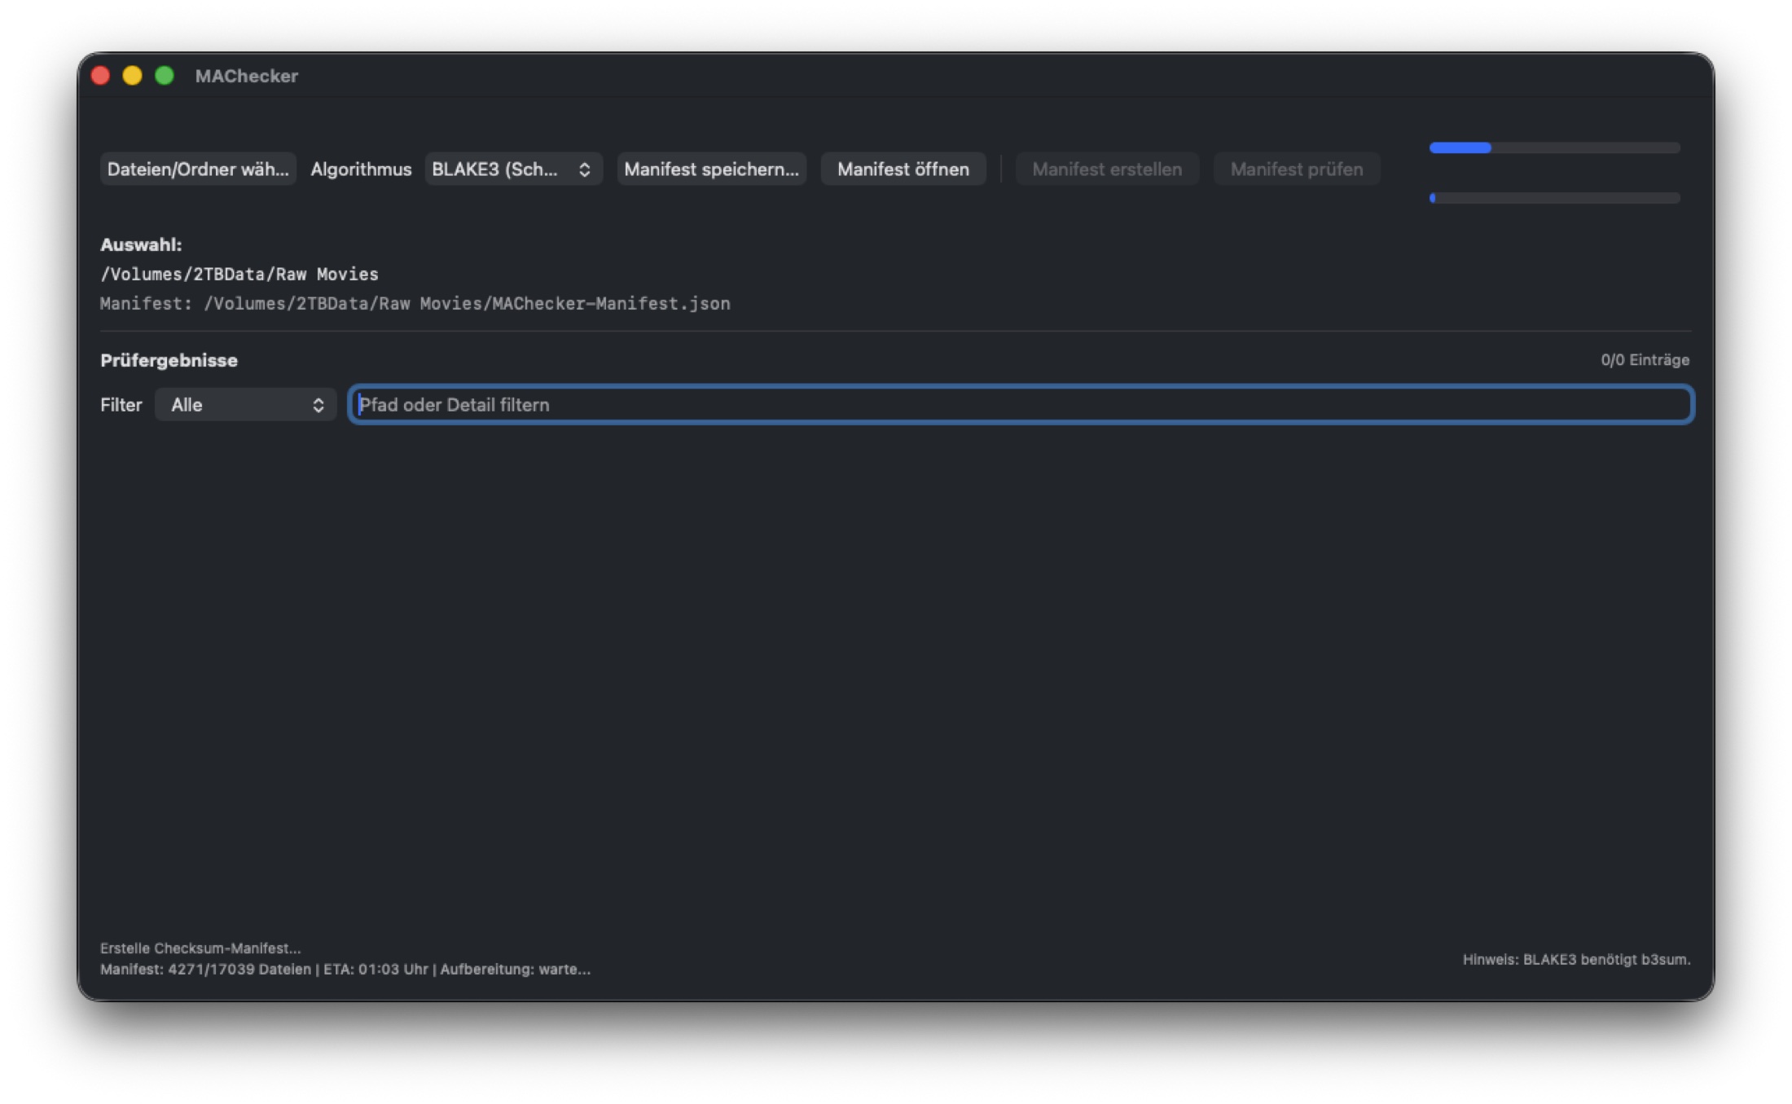The height and width of the screenshot is (1104, 1792).
Task: Maximize the window with green button
Action: coord(165,76)
